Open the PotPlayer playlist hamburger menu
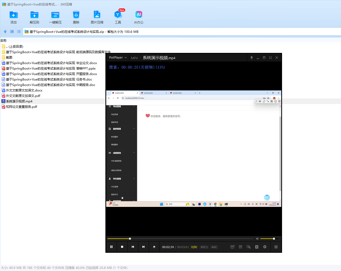This screenshot has height=271, width=341. [x=276, y=247]
